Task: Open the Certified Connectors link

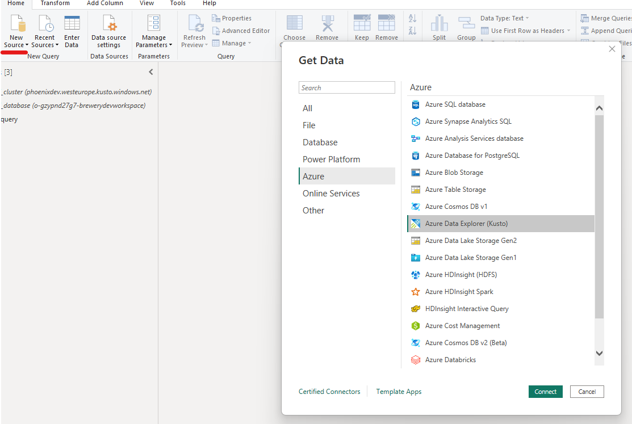Action: point(329,391)
